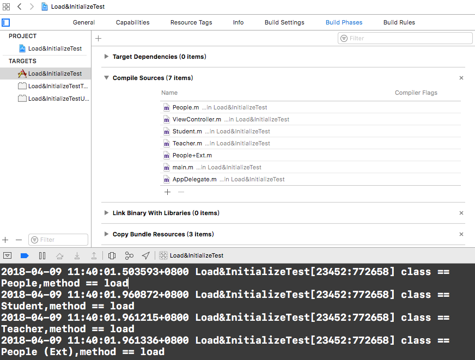
Task: Go back using the left arrow
Action: pyautogui.click(x=20, y=7)
